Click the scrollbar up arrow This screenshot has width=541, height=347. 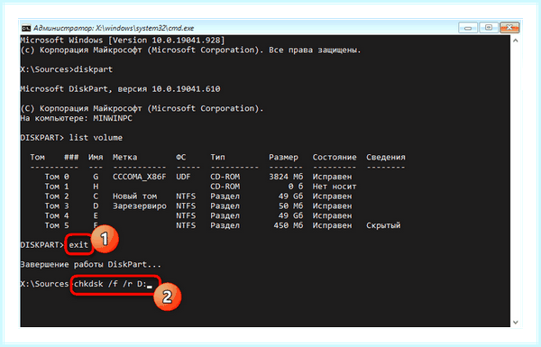[x=516, y=41]
